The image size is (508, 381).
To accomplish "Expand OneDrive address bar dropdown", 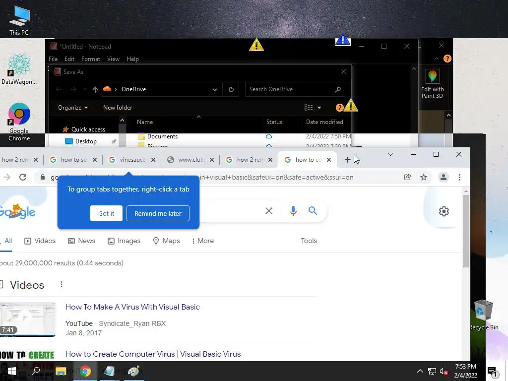I will pos(214,90).
